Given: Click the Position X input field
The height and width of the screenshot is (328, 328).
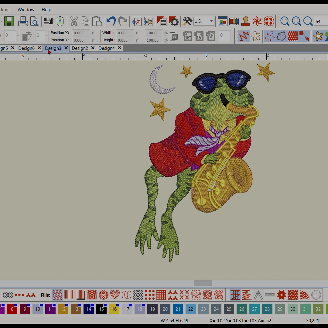Looking at the screenshot, I should pos(81,33).
